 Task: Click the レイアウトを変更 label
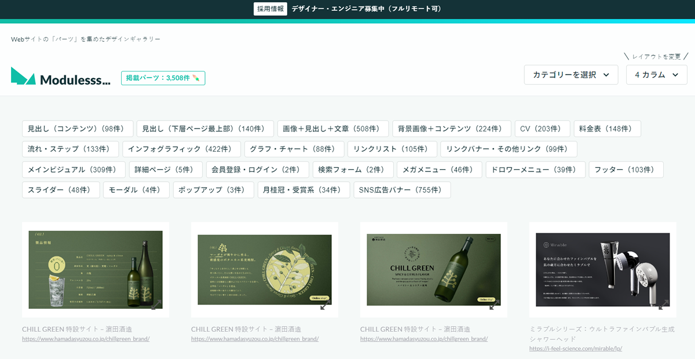tap(656, 57)
